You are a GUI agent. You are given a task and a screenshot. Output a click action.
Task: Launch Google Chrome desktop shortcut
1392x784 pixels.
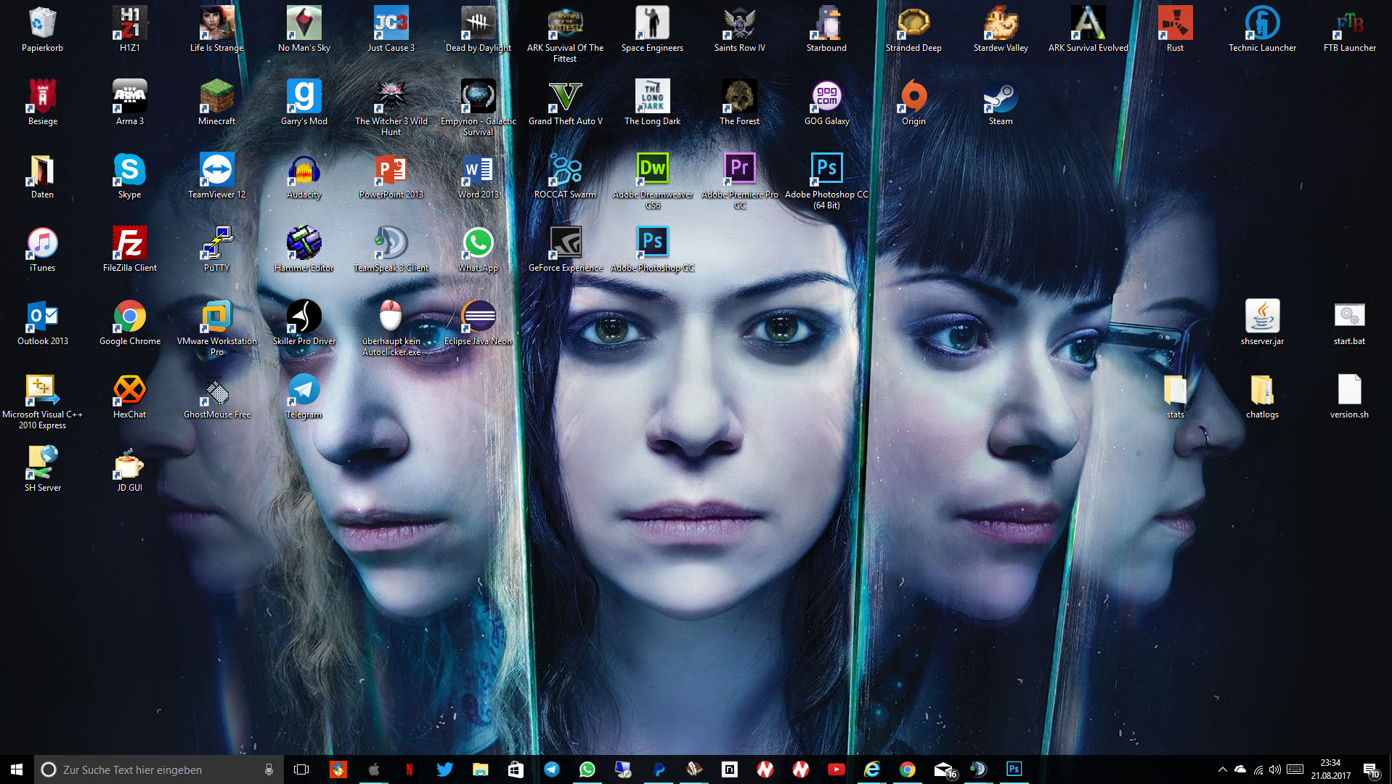pyautogui.click(x=129, y=323)
